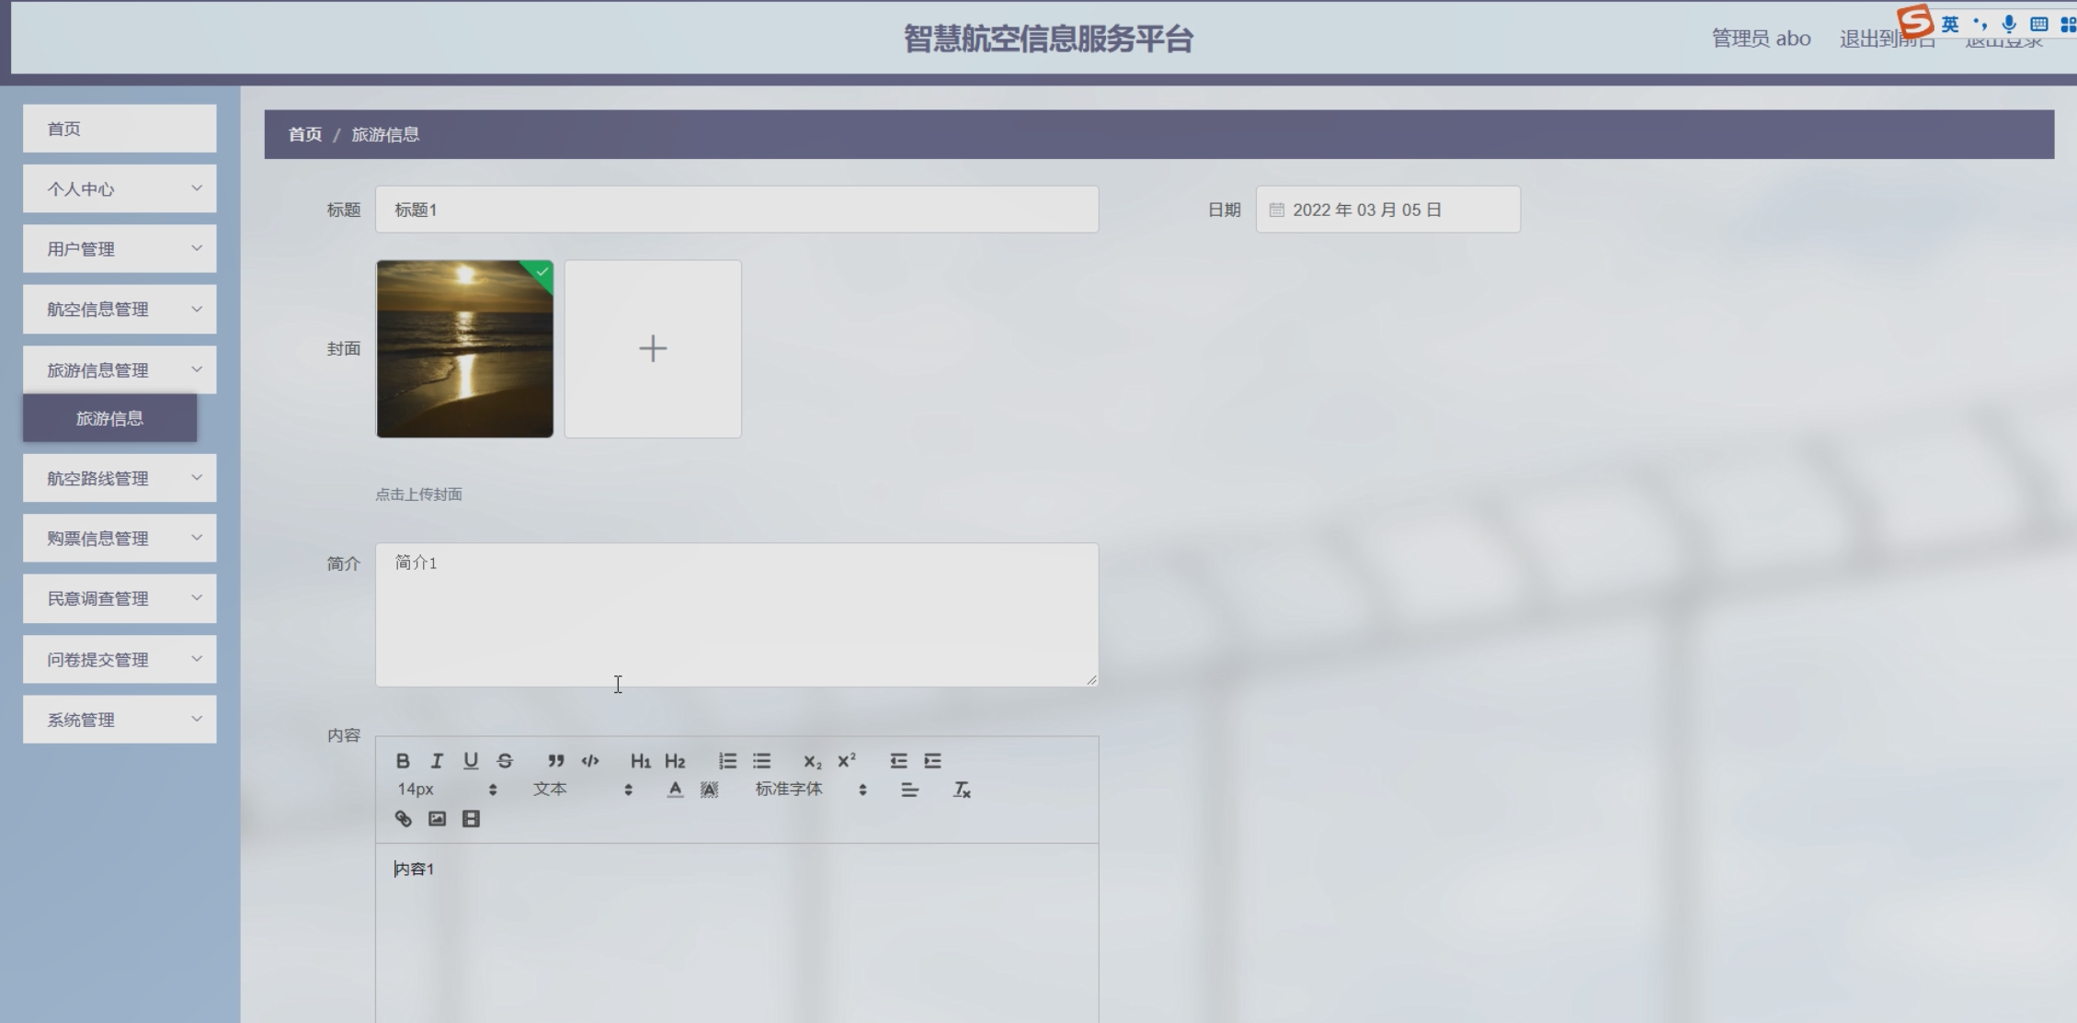Apply superscript formatting
The width and height of the screenshot is (2077, 1023).
[x=847, y=761]
